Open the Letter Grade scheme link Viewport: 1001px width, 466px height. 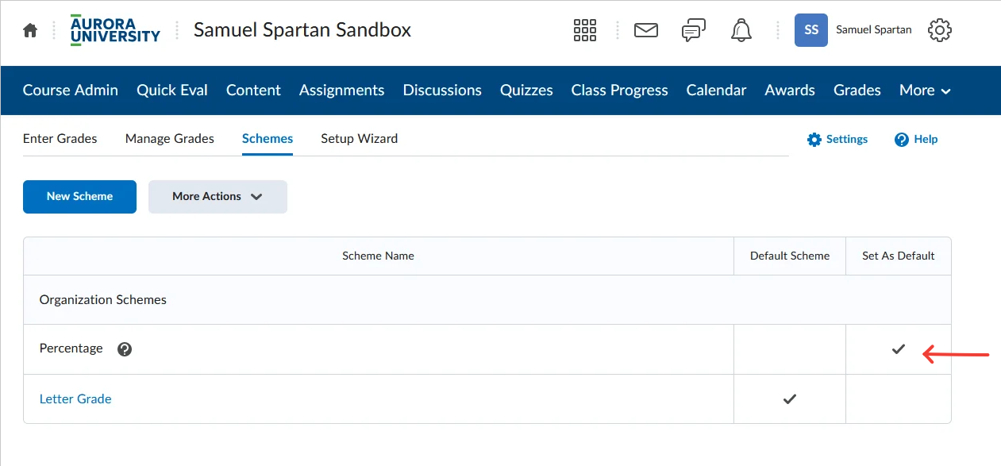(x=75, y=399)
